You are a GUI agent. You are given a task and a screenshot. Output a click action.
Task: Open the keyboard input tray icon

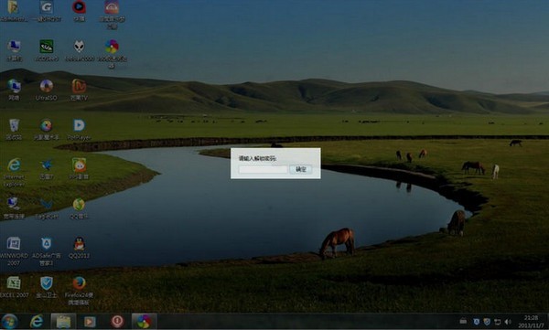click(463, 321)
